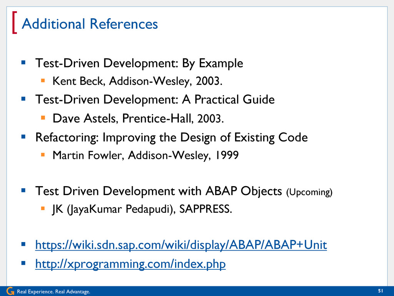This screenshot has height=296, width=394.
Task: Open the wiki.sdn.sap.com ABAP+Unit link
Action: 181,245
